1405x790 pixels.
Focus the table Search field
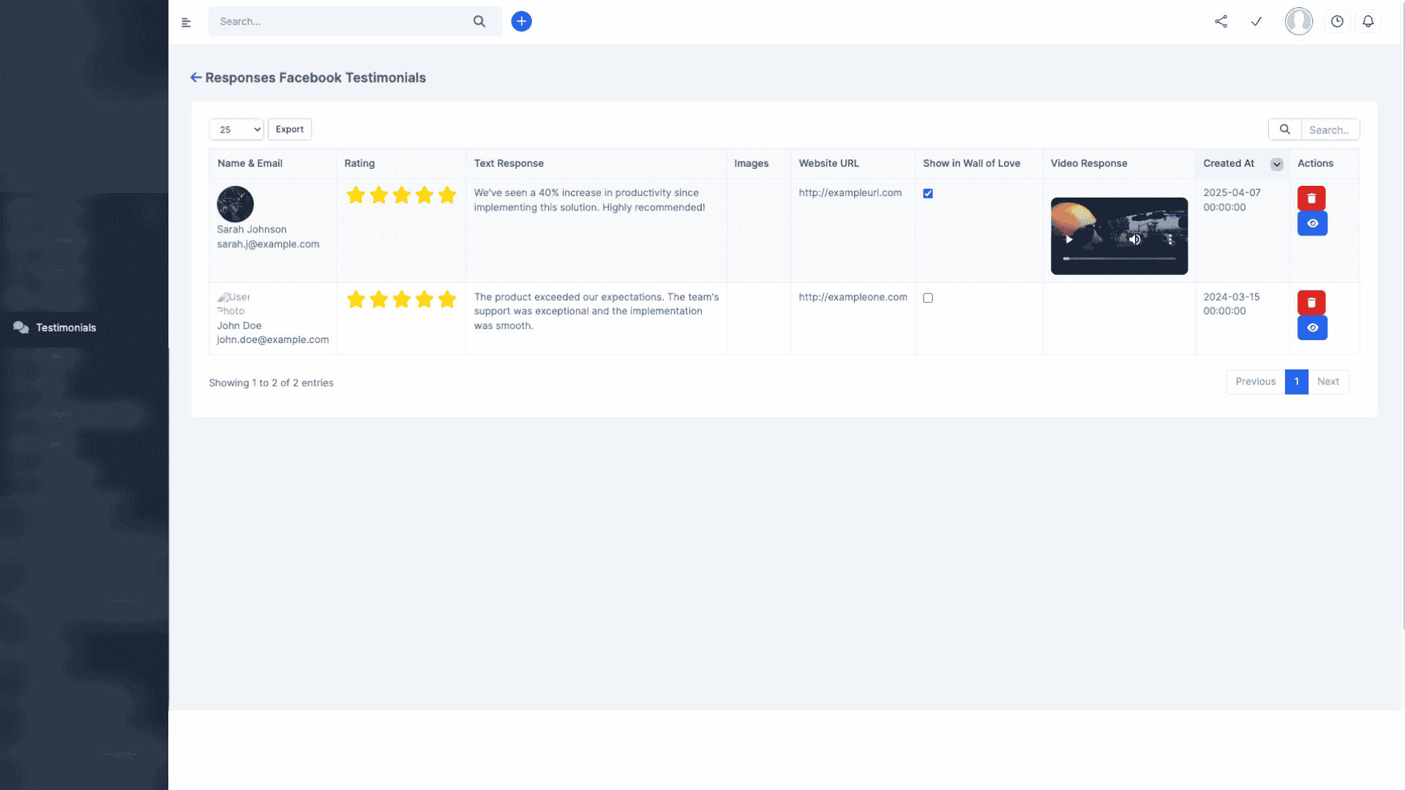point(1330,130)
